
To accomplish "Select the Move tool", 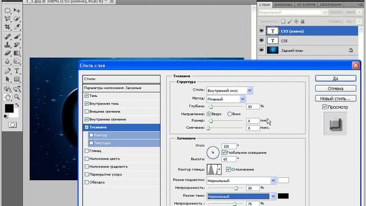I will 17,10.
